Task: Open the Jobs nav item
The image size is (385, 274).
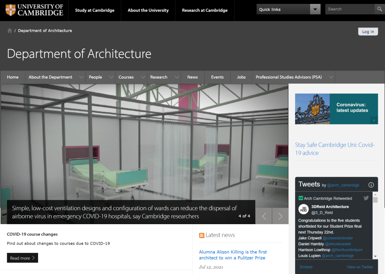Action: (241, 77)
